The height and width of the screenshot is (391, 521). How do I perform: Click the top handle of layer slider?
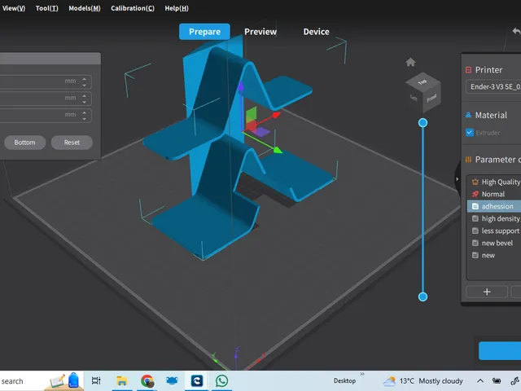(422, 123)
